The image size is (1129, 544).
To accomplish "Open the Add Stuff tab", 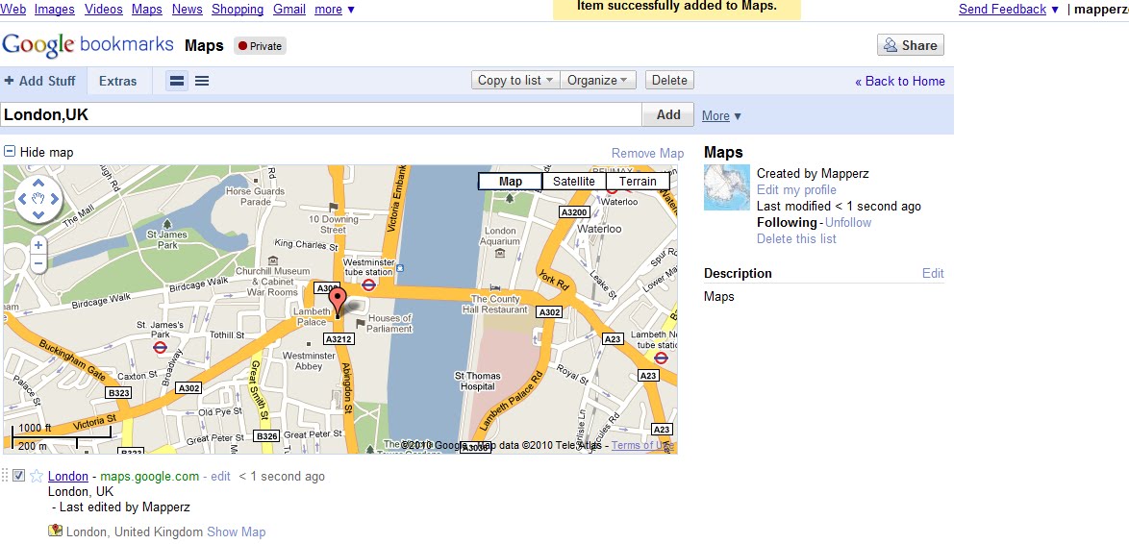I will pyautogui.click(x=43, y=82).
